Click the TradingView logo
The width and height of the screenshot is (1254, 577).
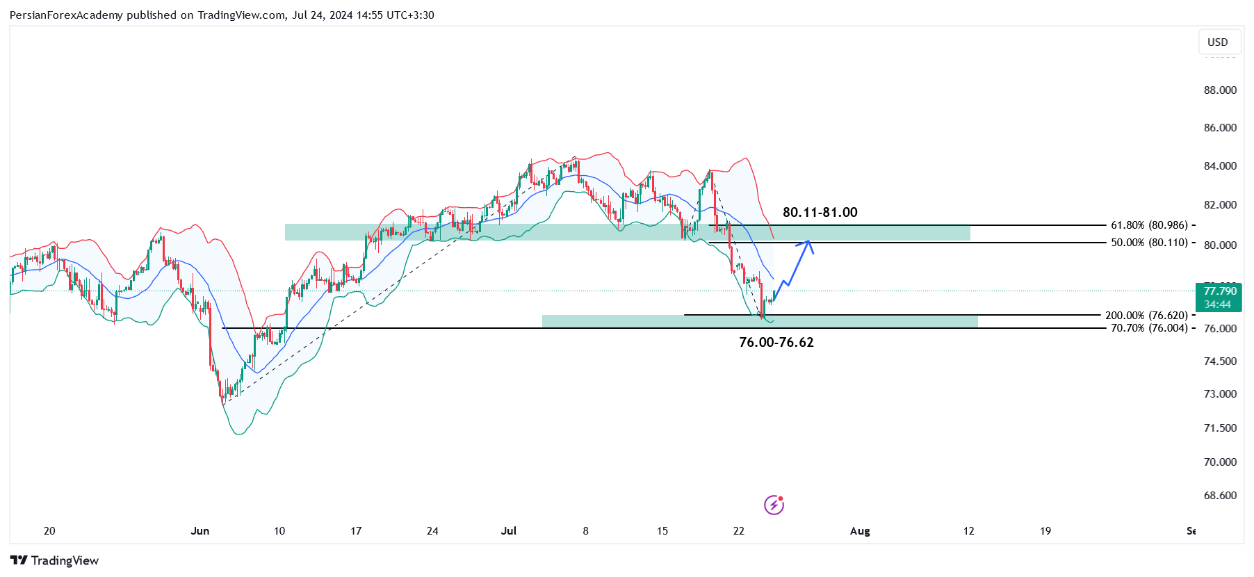54,560
